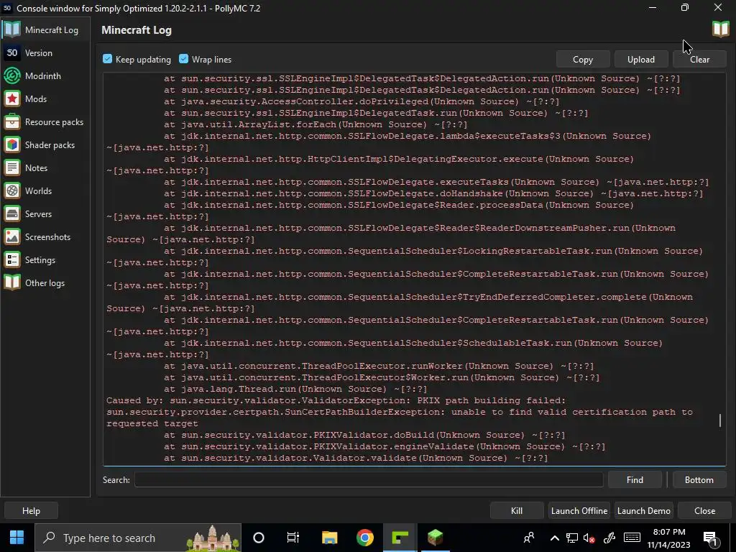Upload the log with Upload button
This screenshot has width=736, height=552.
pos(641,60)
